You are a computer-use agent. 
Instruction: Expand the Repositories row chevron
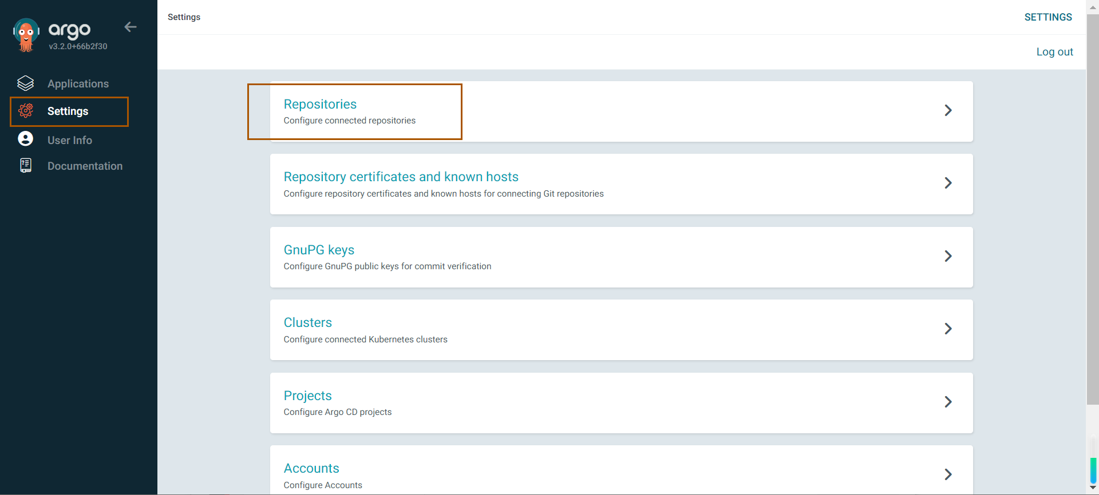pos(948,110)
